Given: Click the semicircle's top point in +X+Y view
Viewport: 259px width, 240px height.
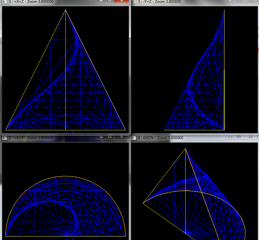Looking at the screenshot, I should tap(65, 176).
